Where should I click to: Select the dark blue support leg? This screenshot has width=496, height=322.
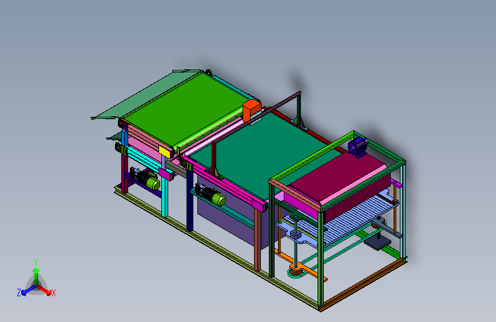pyautogui.click(x=190, y=199)
